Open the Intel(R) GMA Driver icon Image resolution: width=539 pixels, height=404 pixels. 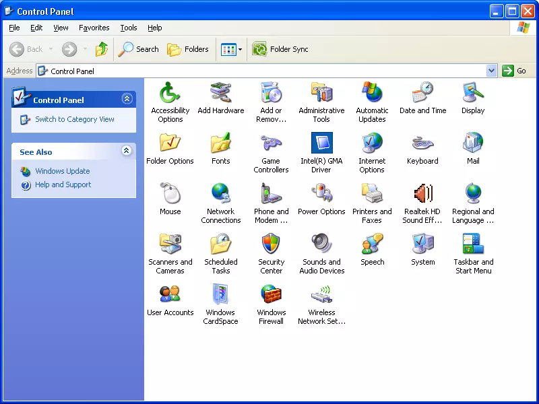(321, 143)
